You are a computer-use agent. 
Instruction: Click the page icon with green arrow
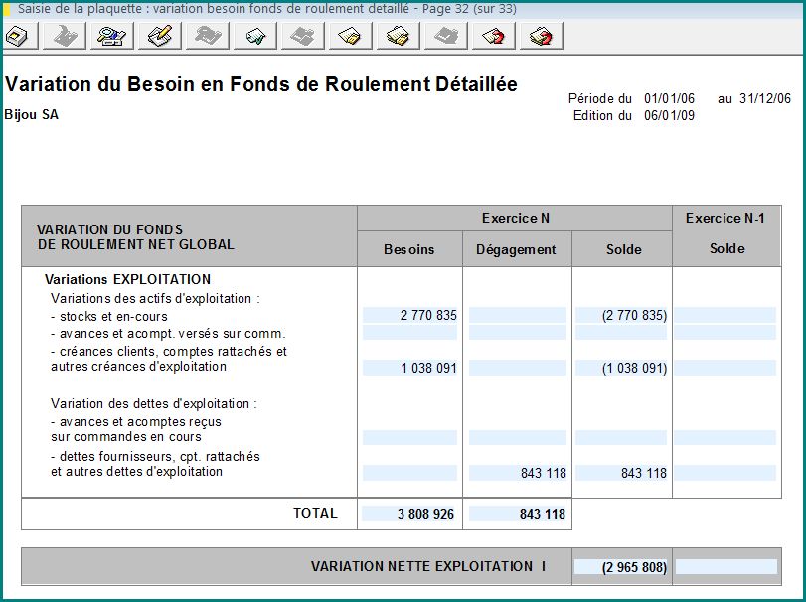[255, 37]
